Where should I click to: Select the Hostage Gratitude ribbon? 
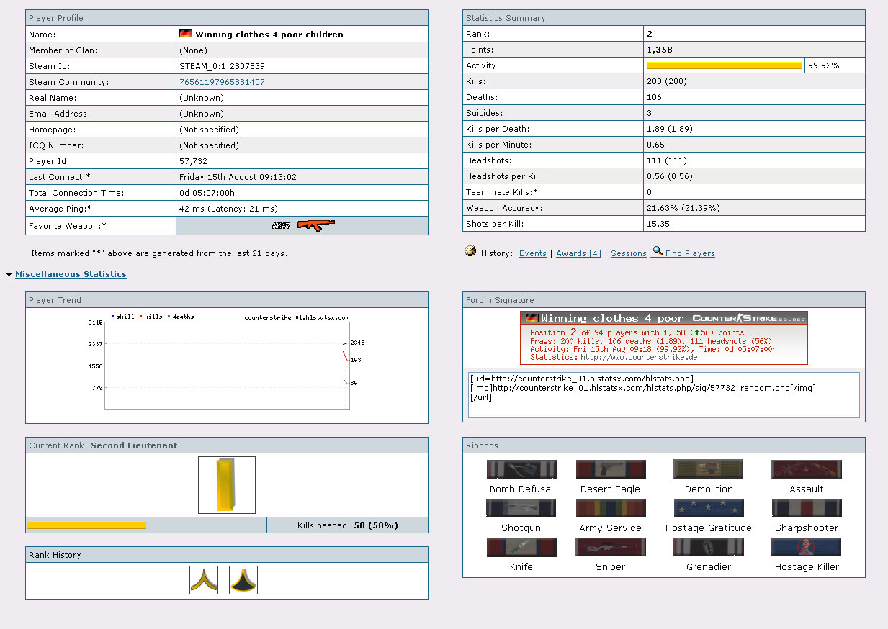coord(709,509)
